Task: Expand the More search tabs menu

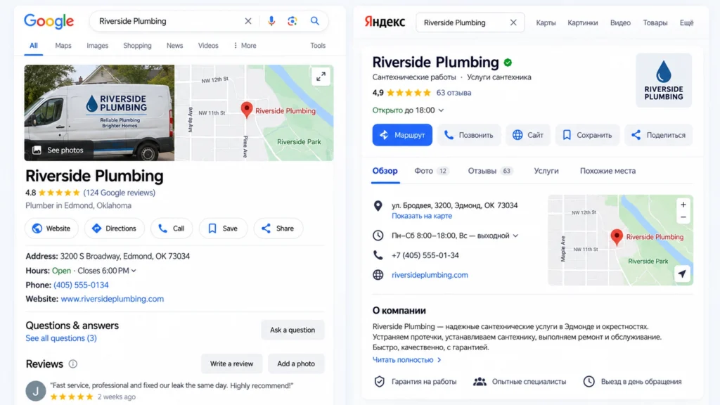Action: point(245,46)
